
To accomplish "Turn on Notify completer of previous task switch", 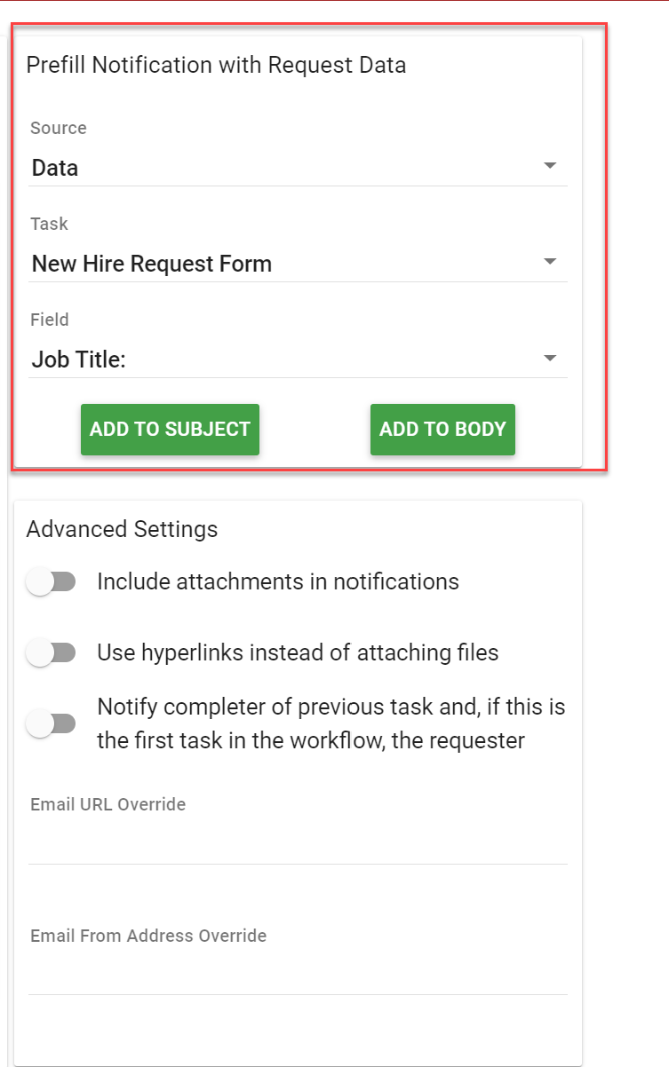I will (x=51, y=723).
